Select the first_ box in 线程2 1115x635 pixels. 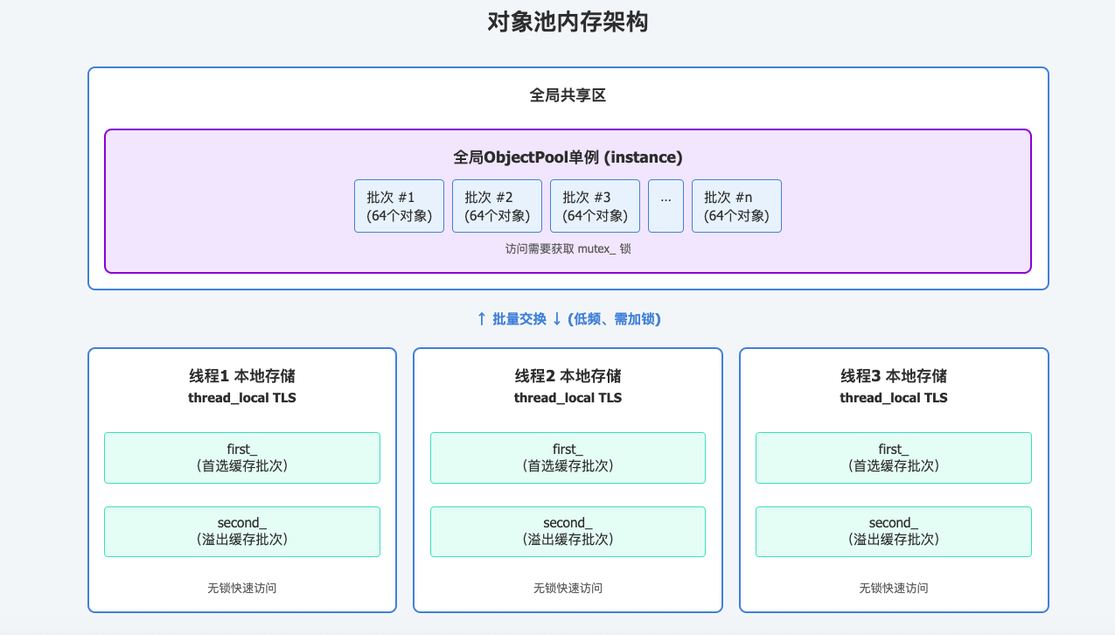568,457
